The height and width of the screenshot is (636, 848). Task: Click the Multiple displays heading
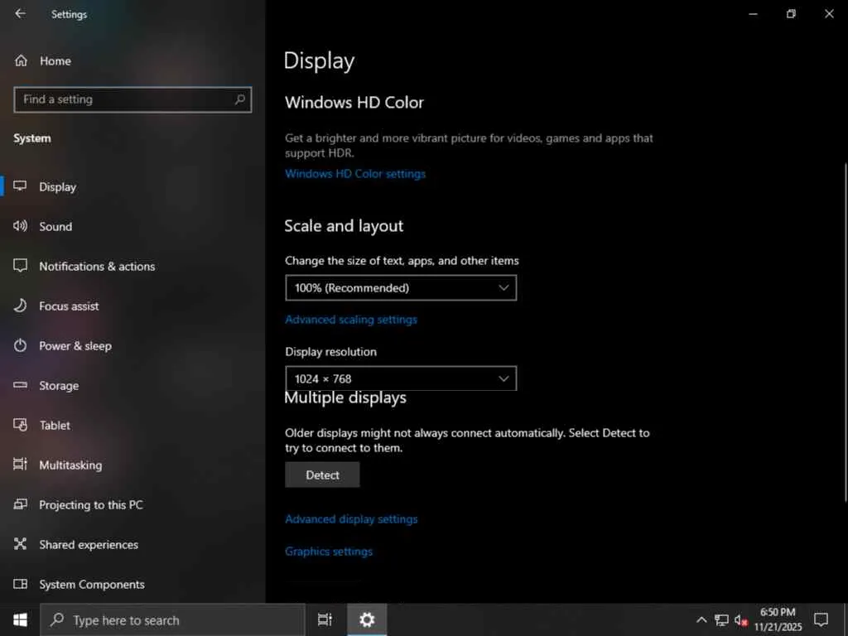[x=345, y=397]
